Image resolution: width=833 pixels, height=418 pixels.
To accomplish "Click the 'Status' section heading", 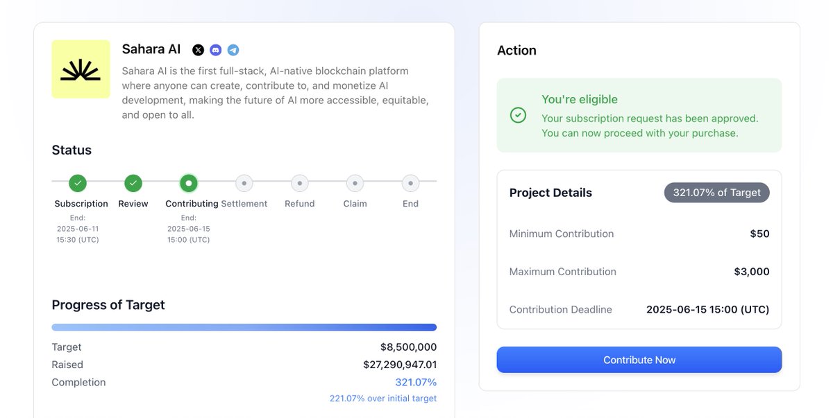I will coord(71,150).
